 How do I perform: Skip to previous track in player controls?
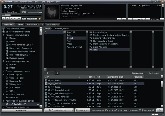coord(3,19)
